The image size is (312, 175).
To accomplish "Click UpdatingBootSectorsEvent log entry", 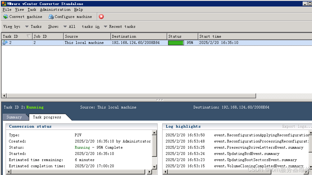I will point(231,160).
